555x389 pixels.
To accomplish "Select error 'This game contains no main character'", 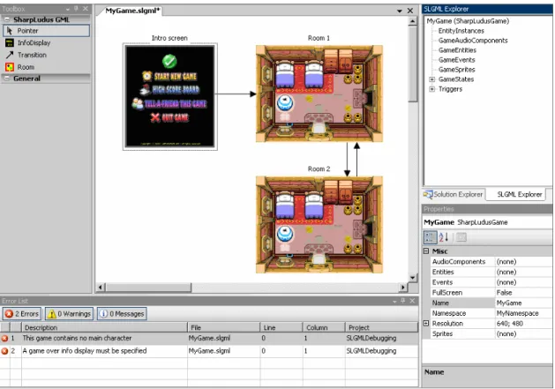I will pyautogui.click(x=209, y=338).
